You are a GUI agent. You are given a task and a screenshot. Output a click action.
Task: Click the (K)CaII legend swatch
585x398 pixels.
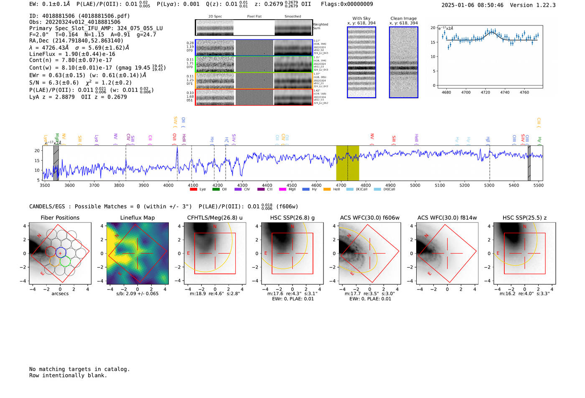(x=350, y=190)
